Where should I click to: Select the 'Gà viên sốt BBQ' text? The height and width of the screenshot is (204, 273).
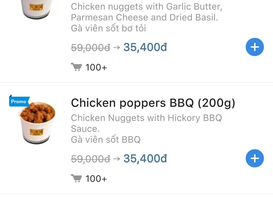[106, 139]
